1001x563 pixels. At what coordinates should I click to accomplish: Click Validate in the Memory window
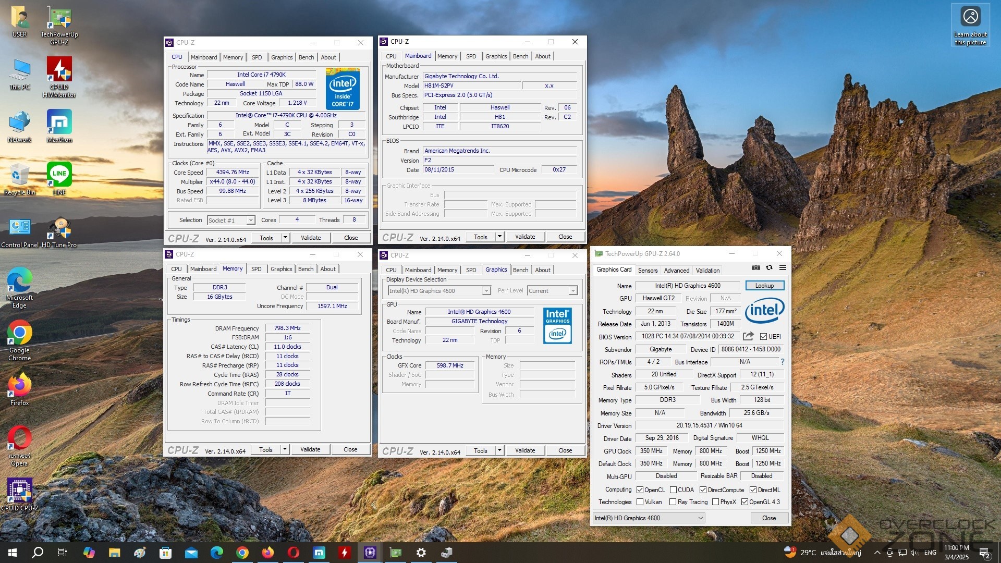310,449
